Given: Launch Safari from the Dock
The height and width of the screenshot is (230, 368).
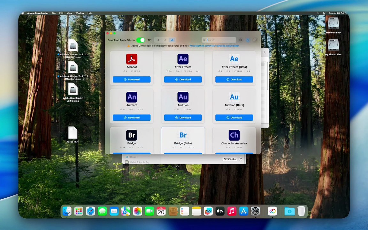Looking at the screenshot, I should click(x=90, y=211).
